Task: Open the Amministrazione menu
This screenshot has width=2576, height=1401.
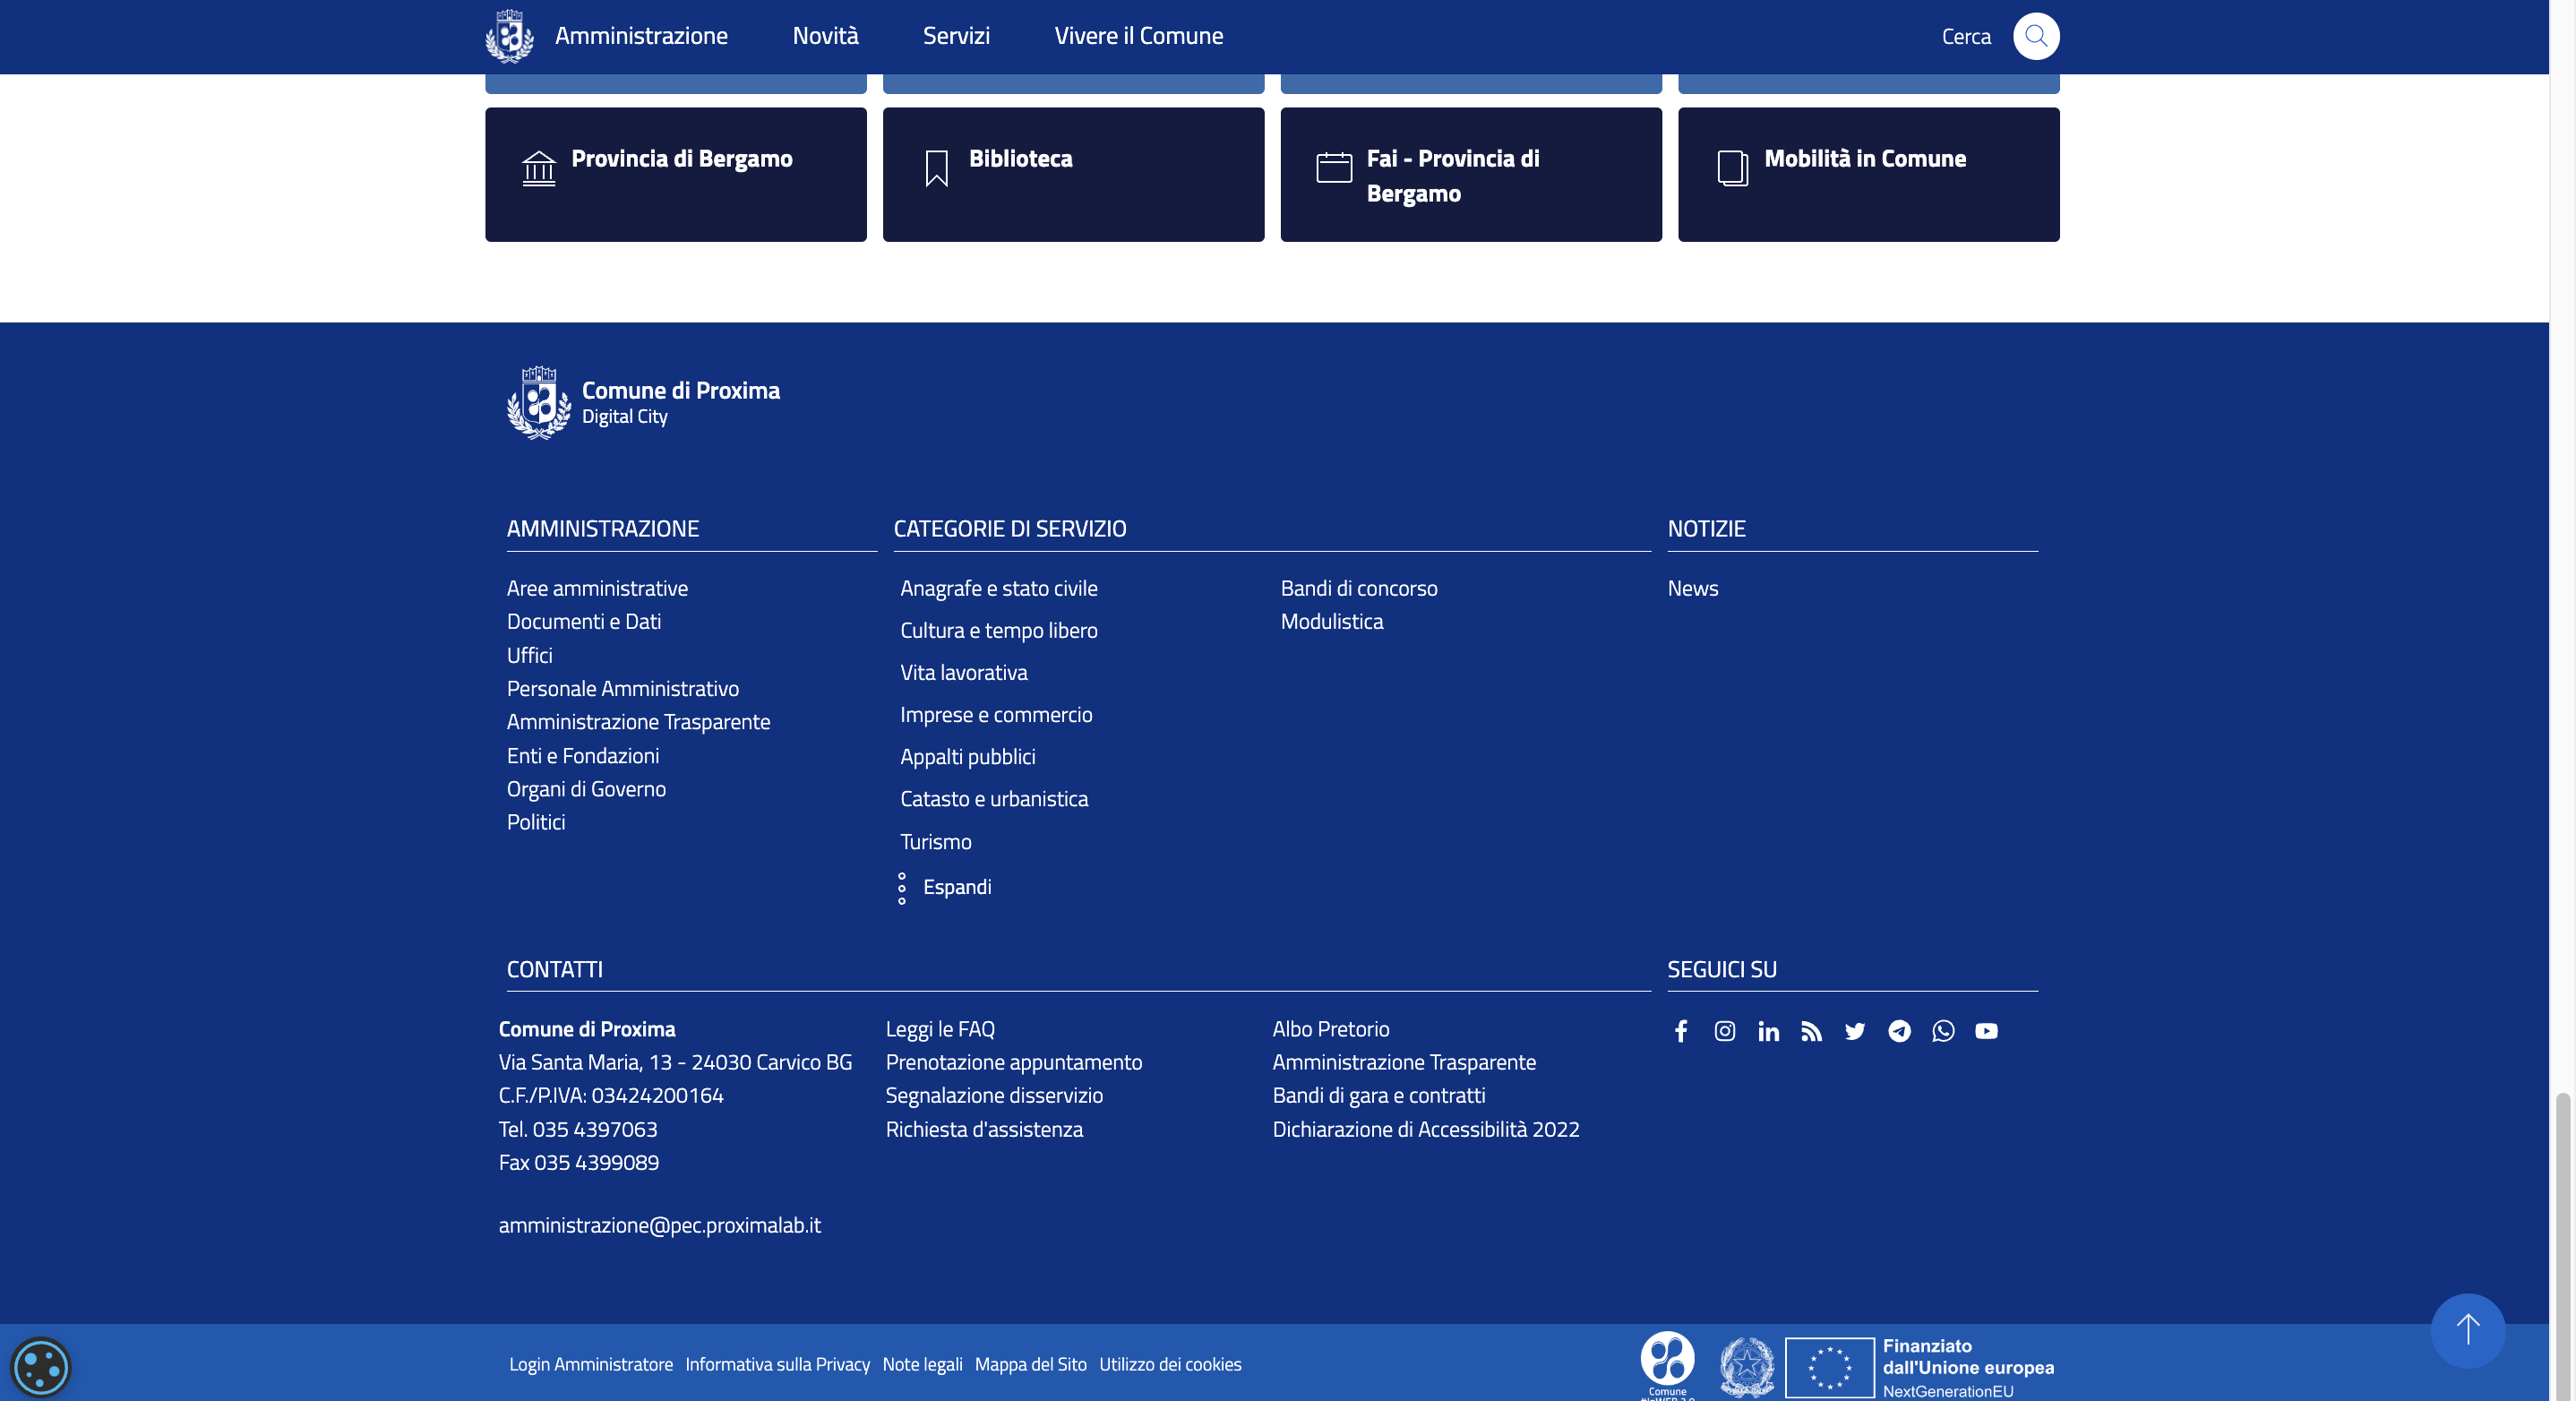Action: tap(641, 36)
